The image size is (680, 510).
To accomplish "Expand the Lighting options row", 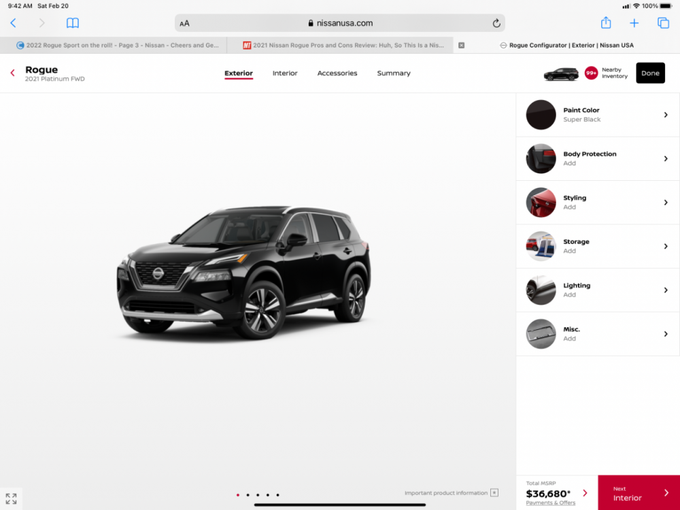I will 597,290.
